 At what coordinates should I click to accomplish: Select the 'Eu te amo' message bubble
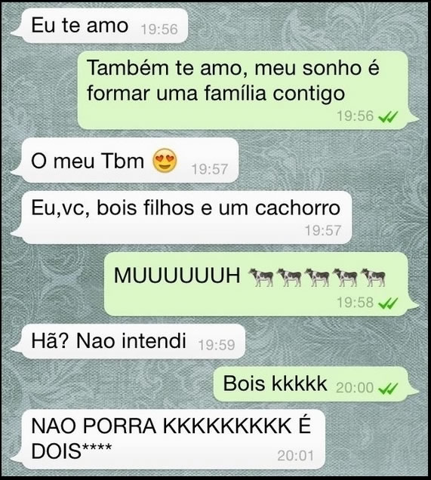(x=100, y=26)
